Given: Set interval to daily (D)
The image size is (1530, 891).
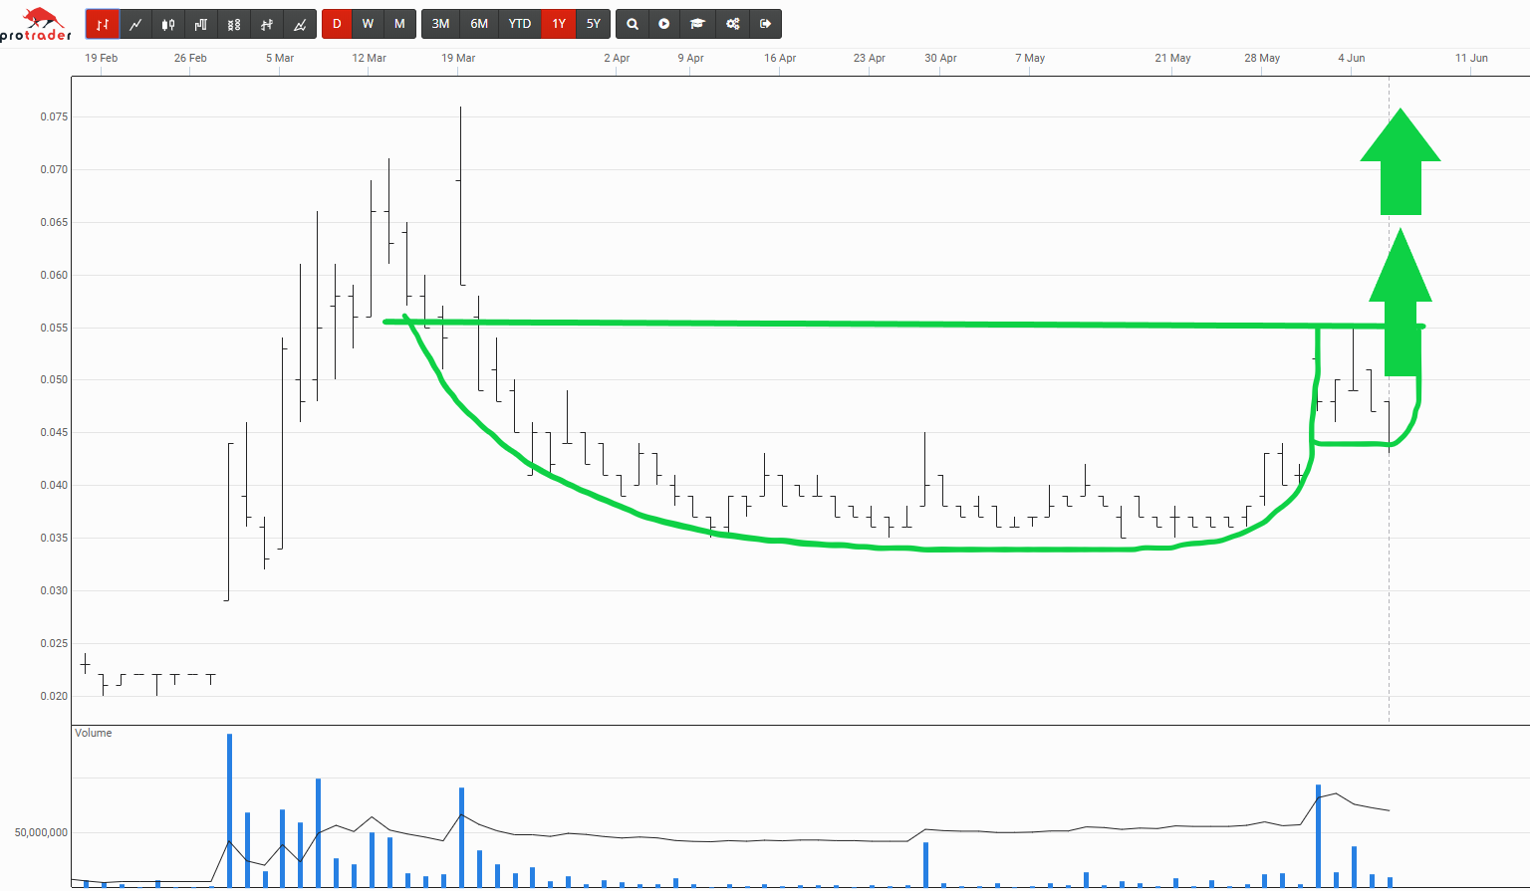Looking at the screenshot, I should pyautogui.click(x=337, y=24).
